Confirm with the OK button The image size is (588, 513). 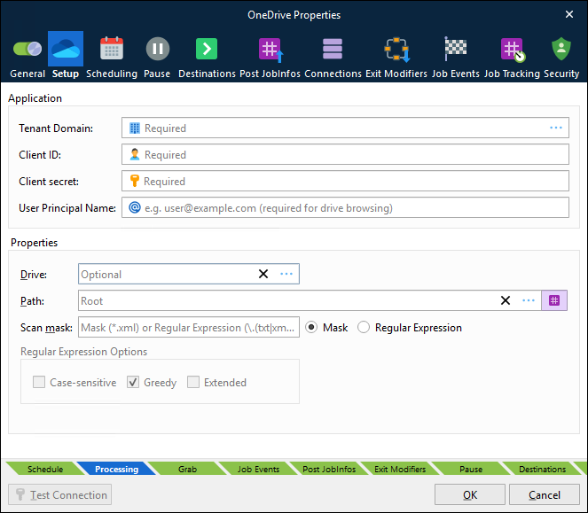469,494
